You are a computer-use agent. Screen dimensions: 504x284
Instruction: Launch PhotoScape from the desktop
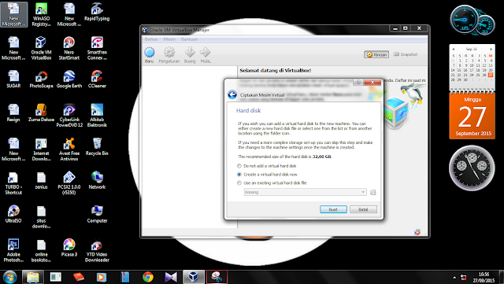pyautogui.click(x=41, y=79)
